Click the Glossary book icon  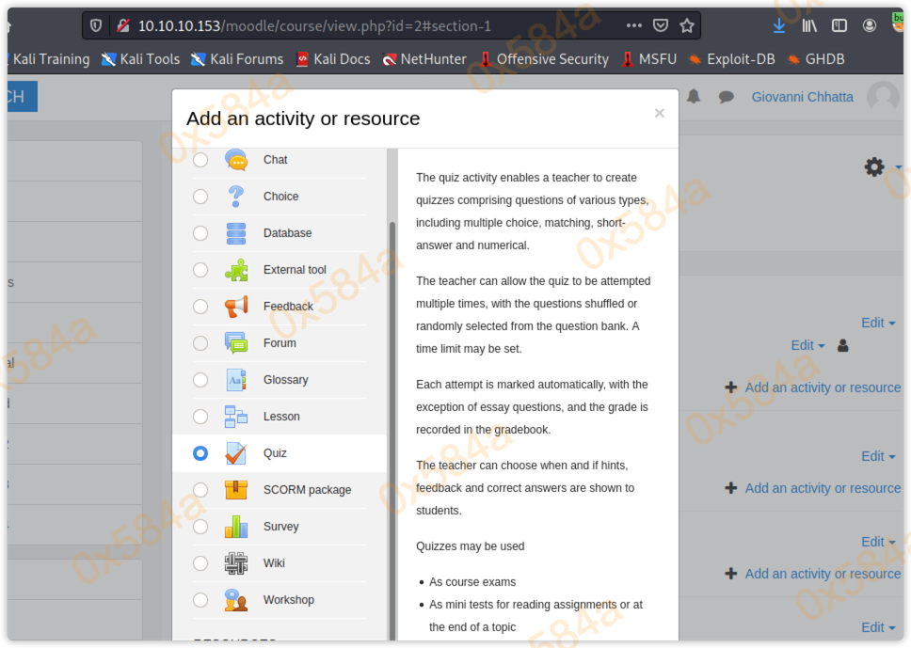tap(236, 380)
